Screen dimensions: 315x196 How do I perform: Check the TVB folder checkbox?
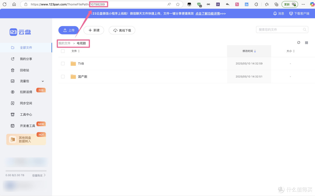tap(63, 64)
